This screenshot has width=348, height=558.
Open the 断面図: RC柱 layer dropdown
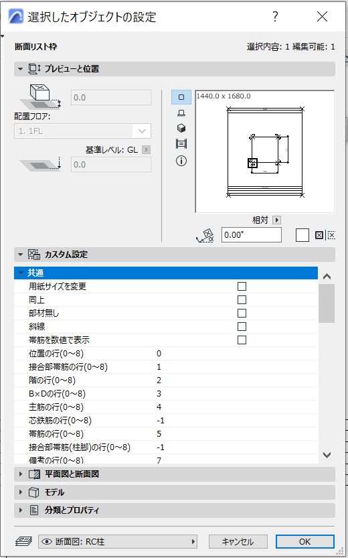[x=118, y=542]
